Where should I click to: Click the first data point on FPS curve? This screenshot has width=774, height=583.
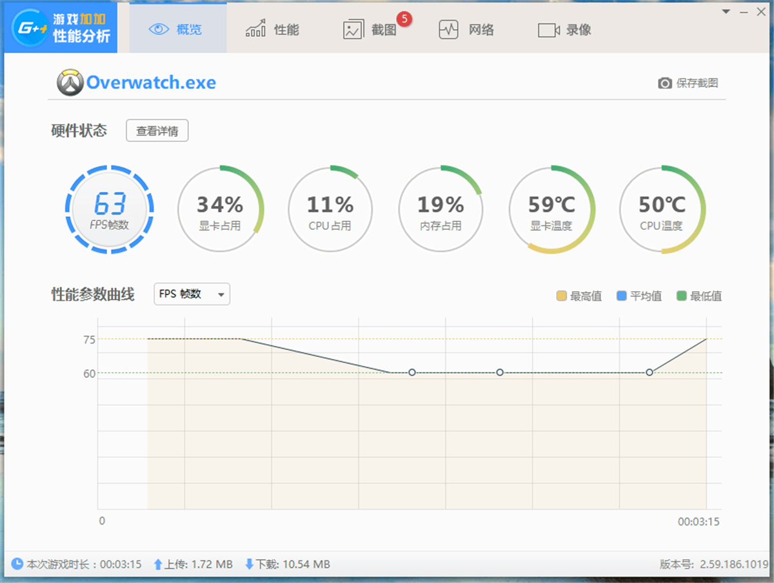coord(412,372)
